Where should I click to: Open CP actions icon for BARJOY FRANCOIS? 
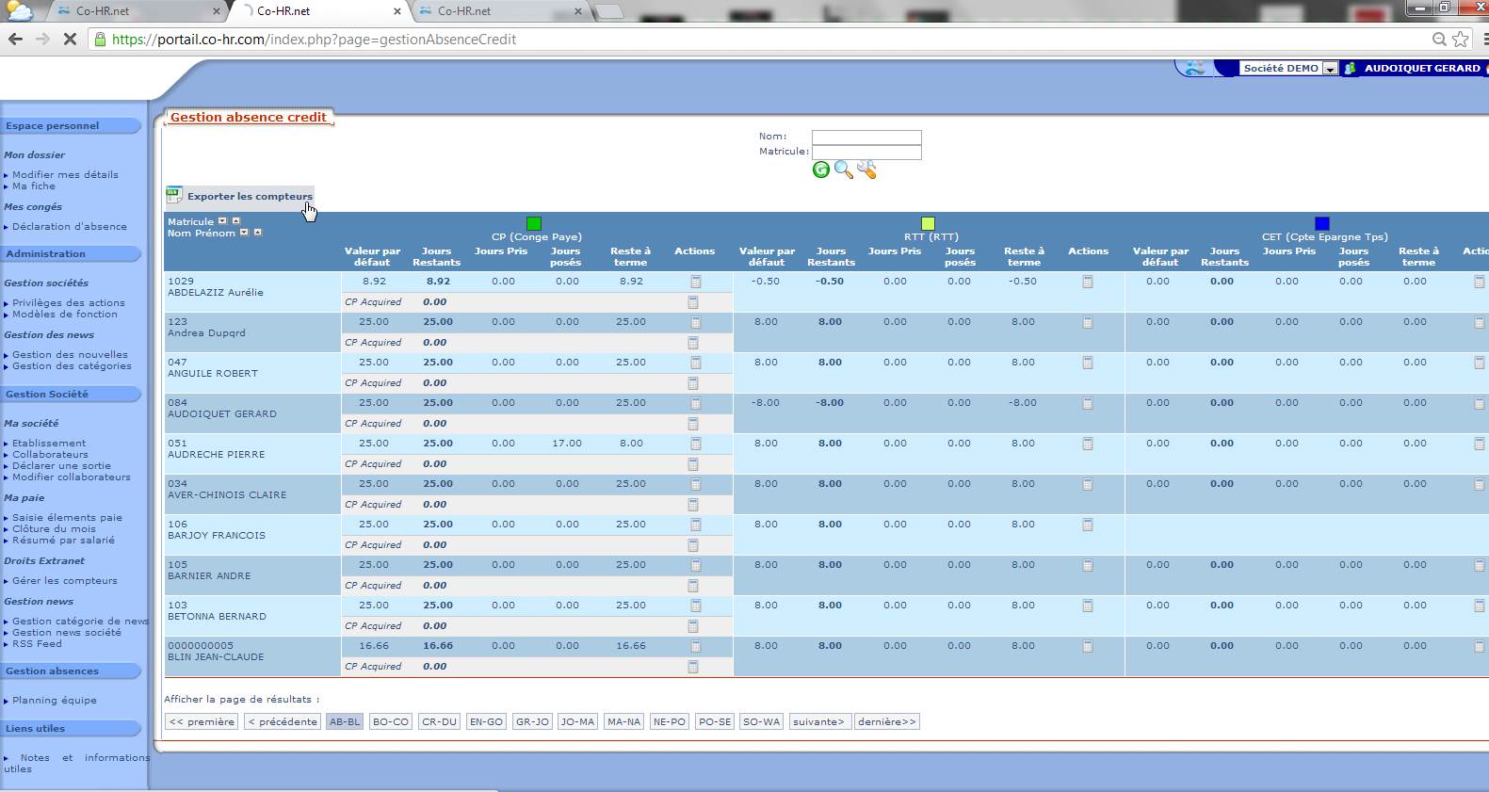click(695, 525)
